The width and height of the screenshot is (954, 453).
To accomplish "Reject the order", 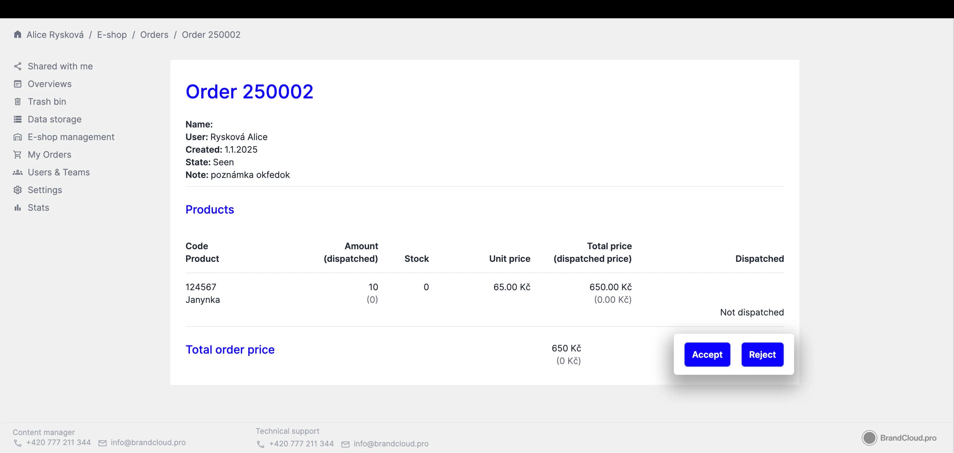I will (x=762, y=355).
